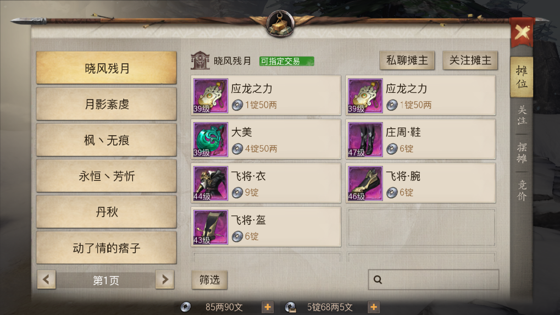Add silver using the plus beside 85两90文
Image resolution: width=560 pixels, height=315 pixels.
coord(268,307)
